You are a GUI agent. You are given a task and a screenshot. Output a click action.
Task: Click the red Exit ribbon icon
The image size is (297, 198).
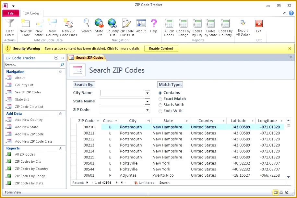click(x=259, y=24)
